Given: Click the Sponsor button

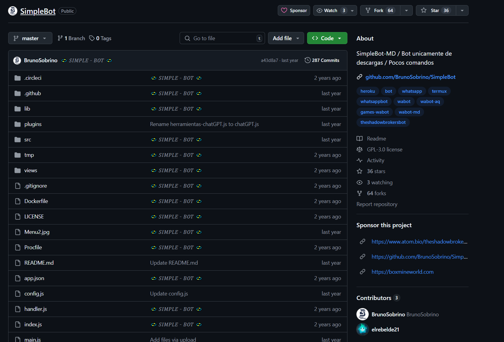Looking at the screenshot, I should pyautogui.click(x=294, y=11).
